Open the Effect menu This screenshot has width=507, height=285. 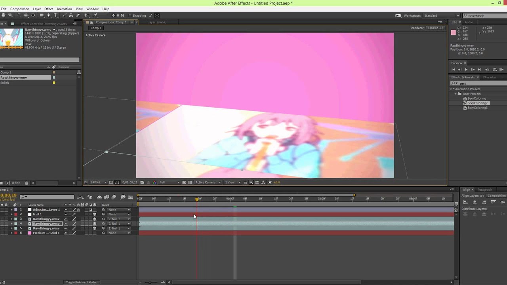point(49,9)
